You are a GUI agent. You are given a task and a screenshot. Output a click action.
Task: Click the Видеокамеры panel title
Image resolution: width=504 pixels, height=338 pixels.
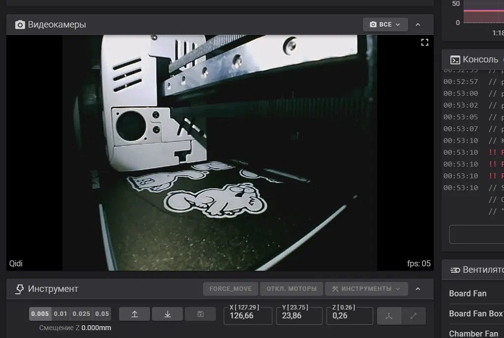(57, 25)
